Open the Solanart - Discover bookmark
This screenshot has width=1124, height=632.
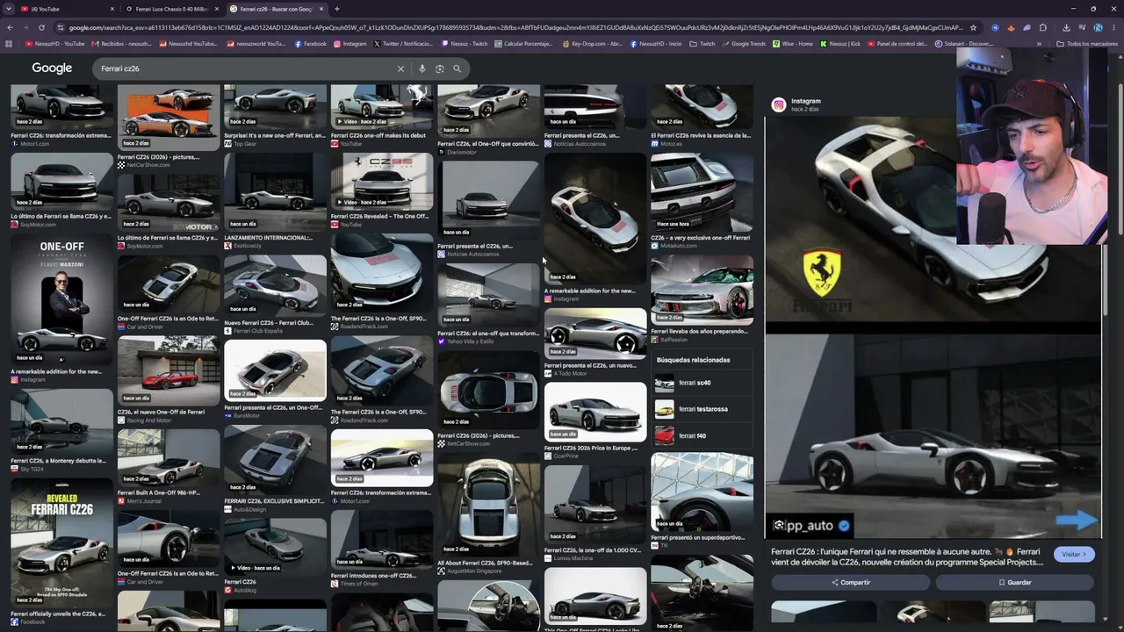click(964, 44)
